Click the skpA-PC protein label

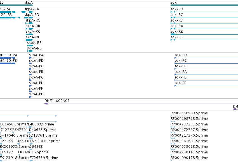click(36, 77)
